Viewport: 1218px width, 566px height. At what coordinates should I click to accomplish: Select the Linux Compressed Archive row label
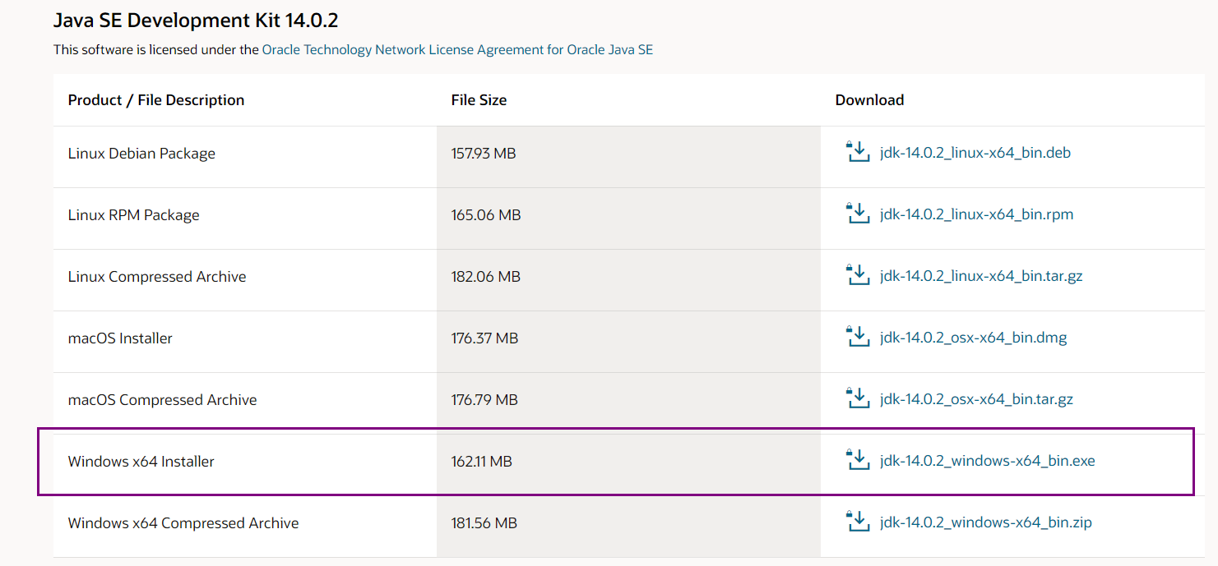point(157,277)
